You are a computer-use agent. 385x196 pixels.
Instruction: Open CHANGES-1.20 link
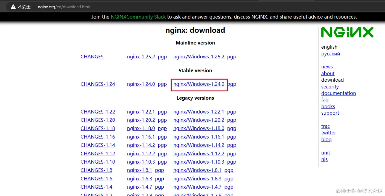coord(98,120)
